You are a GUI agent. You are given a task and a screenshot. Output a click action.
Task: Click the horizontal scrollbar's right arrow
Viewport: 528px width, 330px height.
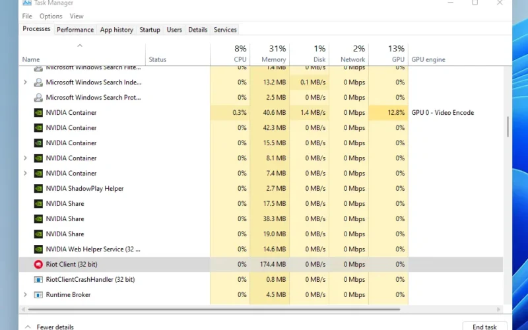(x=499, y=309)
